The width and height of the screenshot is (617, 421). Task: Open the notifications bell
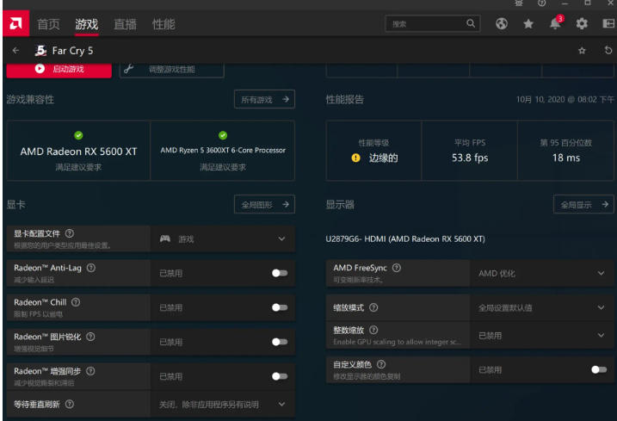555,23
